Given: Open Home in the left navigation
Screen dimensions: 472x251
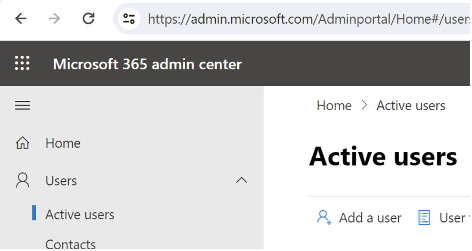Looking at the screenshot, I should [x=63, y=143].
